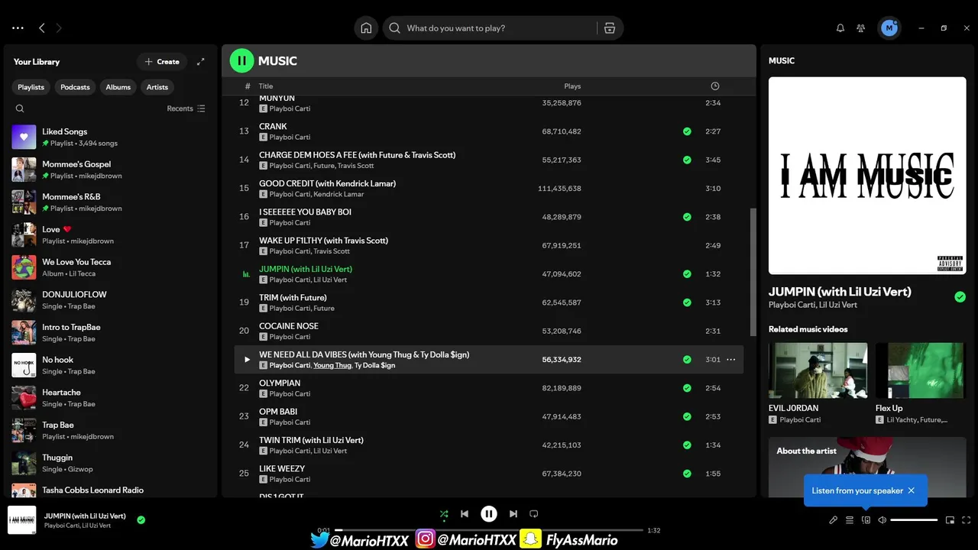Toggle saved checkmark for CRANK
978x550 pixels.
(x=687, y=131)
